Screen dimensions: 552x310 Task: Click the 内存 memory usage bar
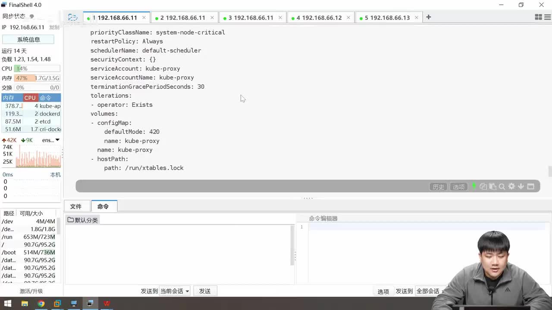pyautogui.click(x=37, y=78)
